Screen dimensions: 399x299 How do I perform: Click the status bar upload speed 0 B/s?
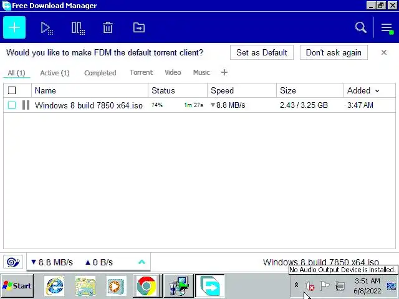click(99, 262)
